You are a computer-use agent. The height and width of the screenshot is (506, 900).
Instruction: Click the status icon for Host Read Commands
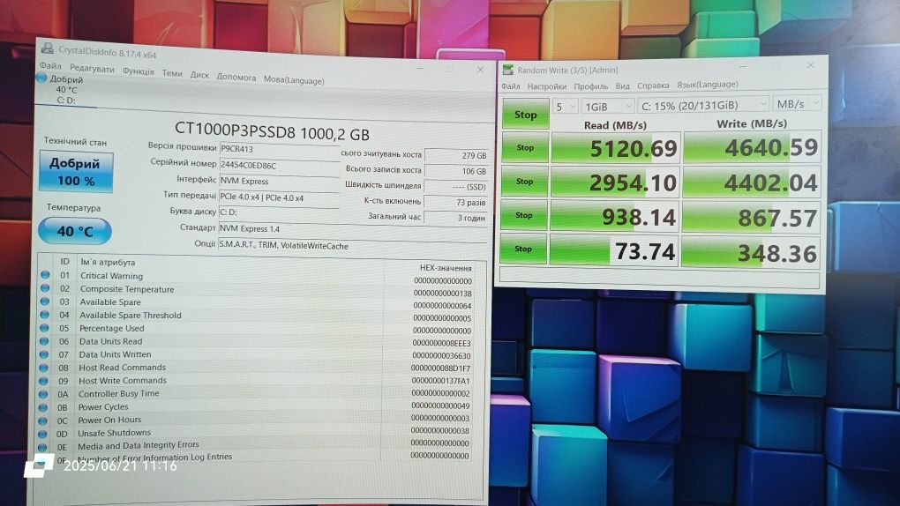(x=43, y=368)
